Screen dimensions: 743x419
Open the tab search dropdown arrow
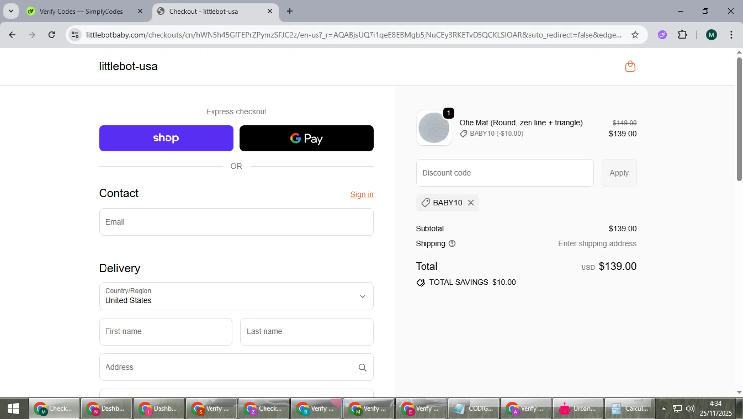11,11
